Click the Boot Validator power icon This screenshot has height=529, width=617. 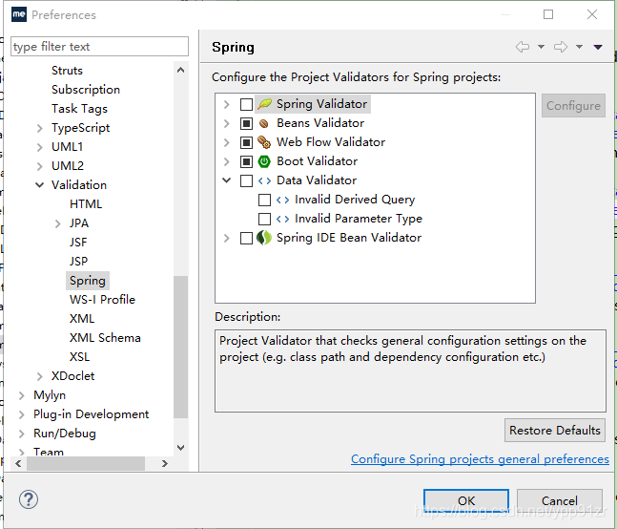click(x=264, y=161)
